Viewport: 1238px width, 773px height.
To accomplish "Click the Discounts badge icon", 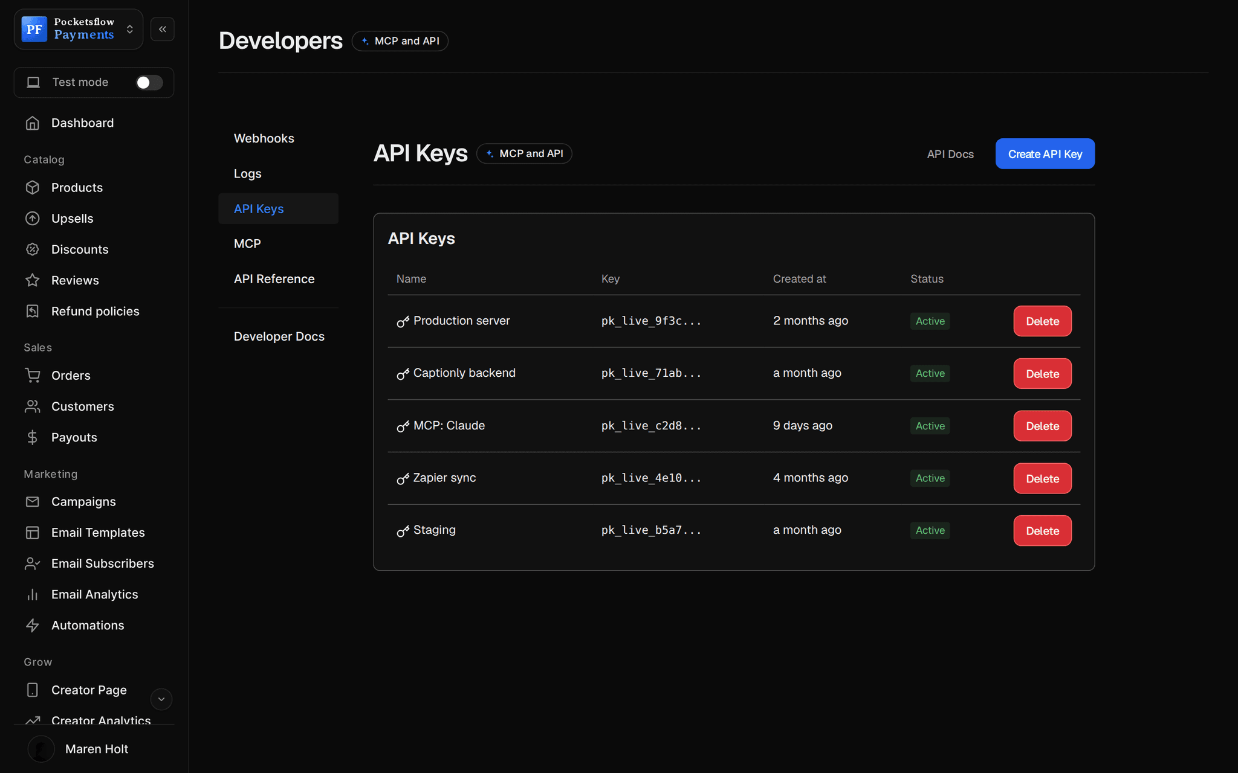I will (x=33, y=249).
